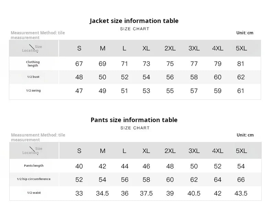The width and height of the screenshot is (271, 214).
Task: Select the 5XL column header in the jacket table
Action: 241,48
